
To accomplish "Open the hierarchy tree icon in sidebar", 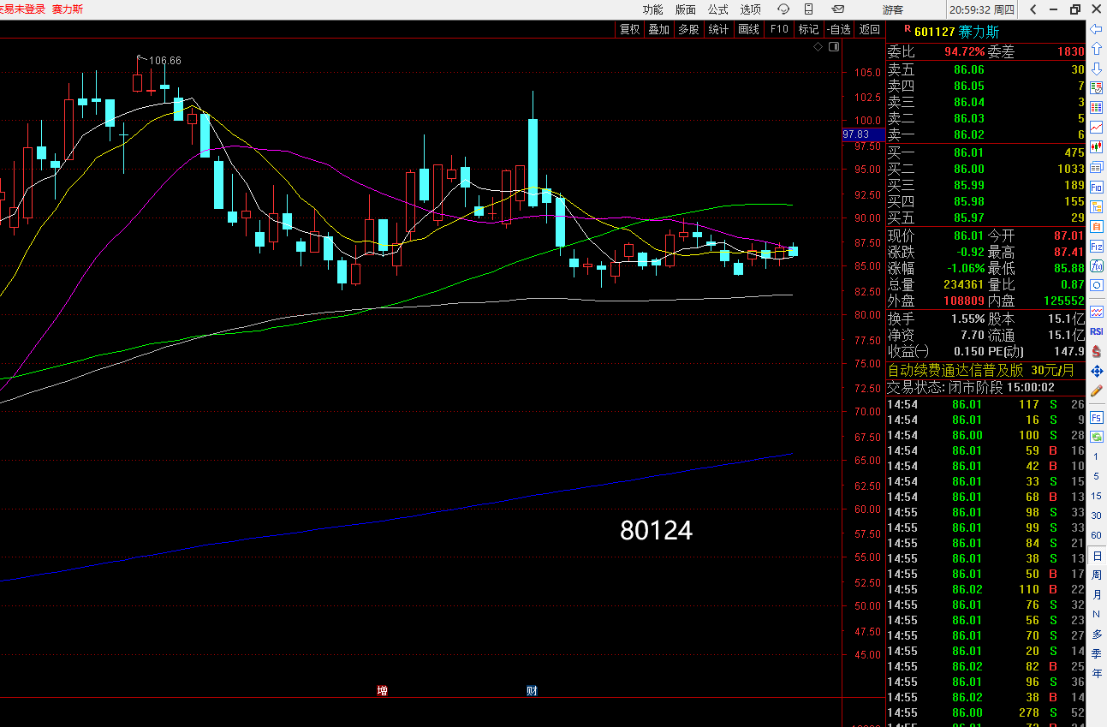I will tap(1096, 206).
